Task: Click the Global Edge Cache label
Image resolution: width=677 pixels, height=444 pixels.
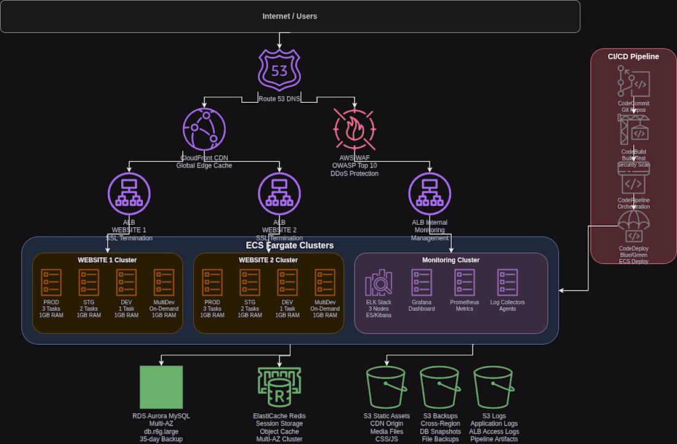Action: [x=204, y=166]
